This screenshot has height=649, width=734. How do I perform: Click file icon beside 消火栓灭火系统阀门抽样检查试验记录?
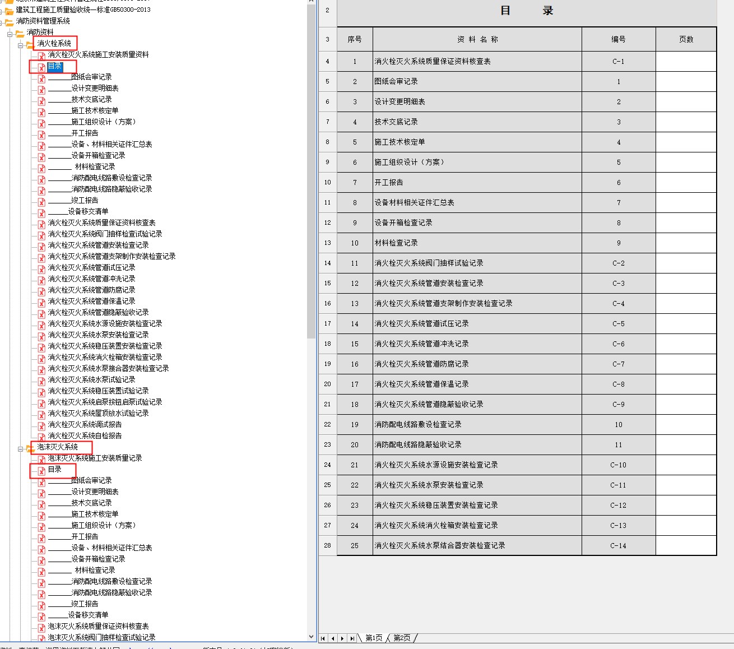pos(41,235)
